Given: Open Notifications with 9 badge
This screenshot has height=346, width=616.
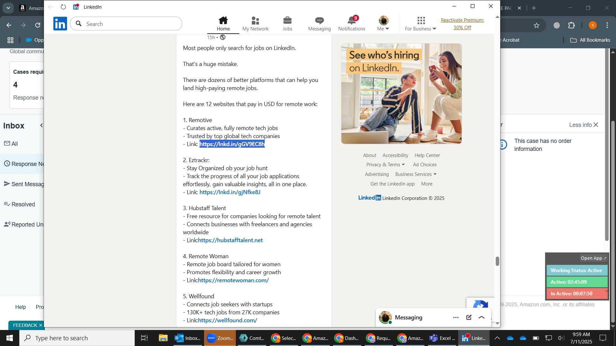Looking at the screenshot, I should (x=352, y=24).
